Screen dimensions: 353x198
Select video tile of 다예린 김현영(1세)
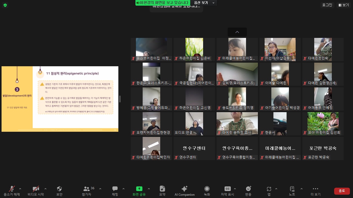point(323,74)
